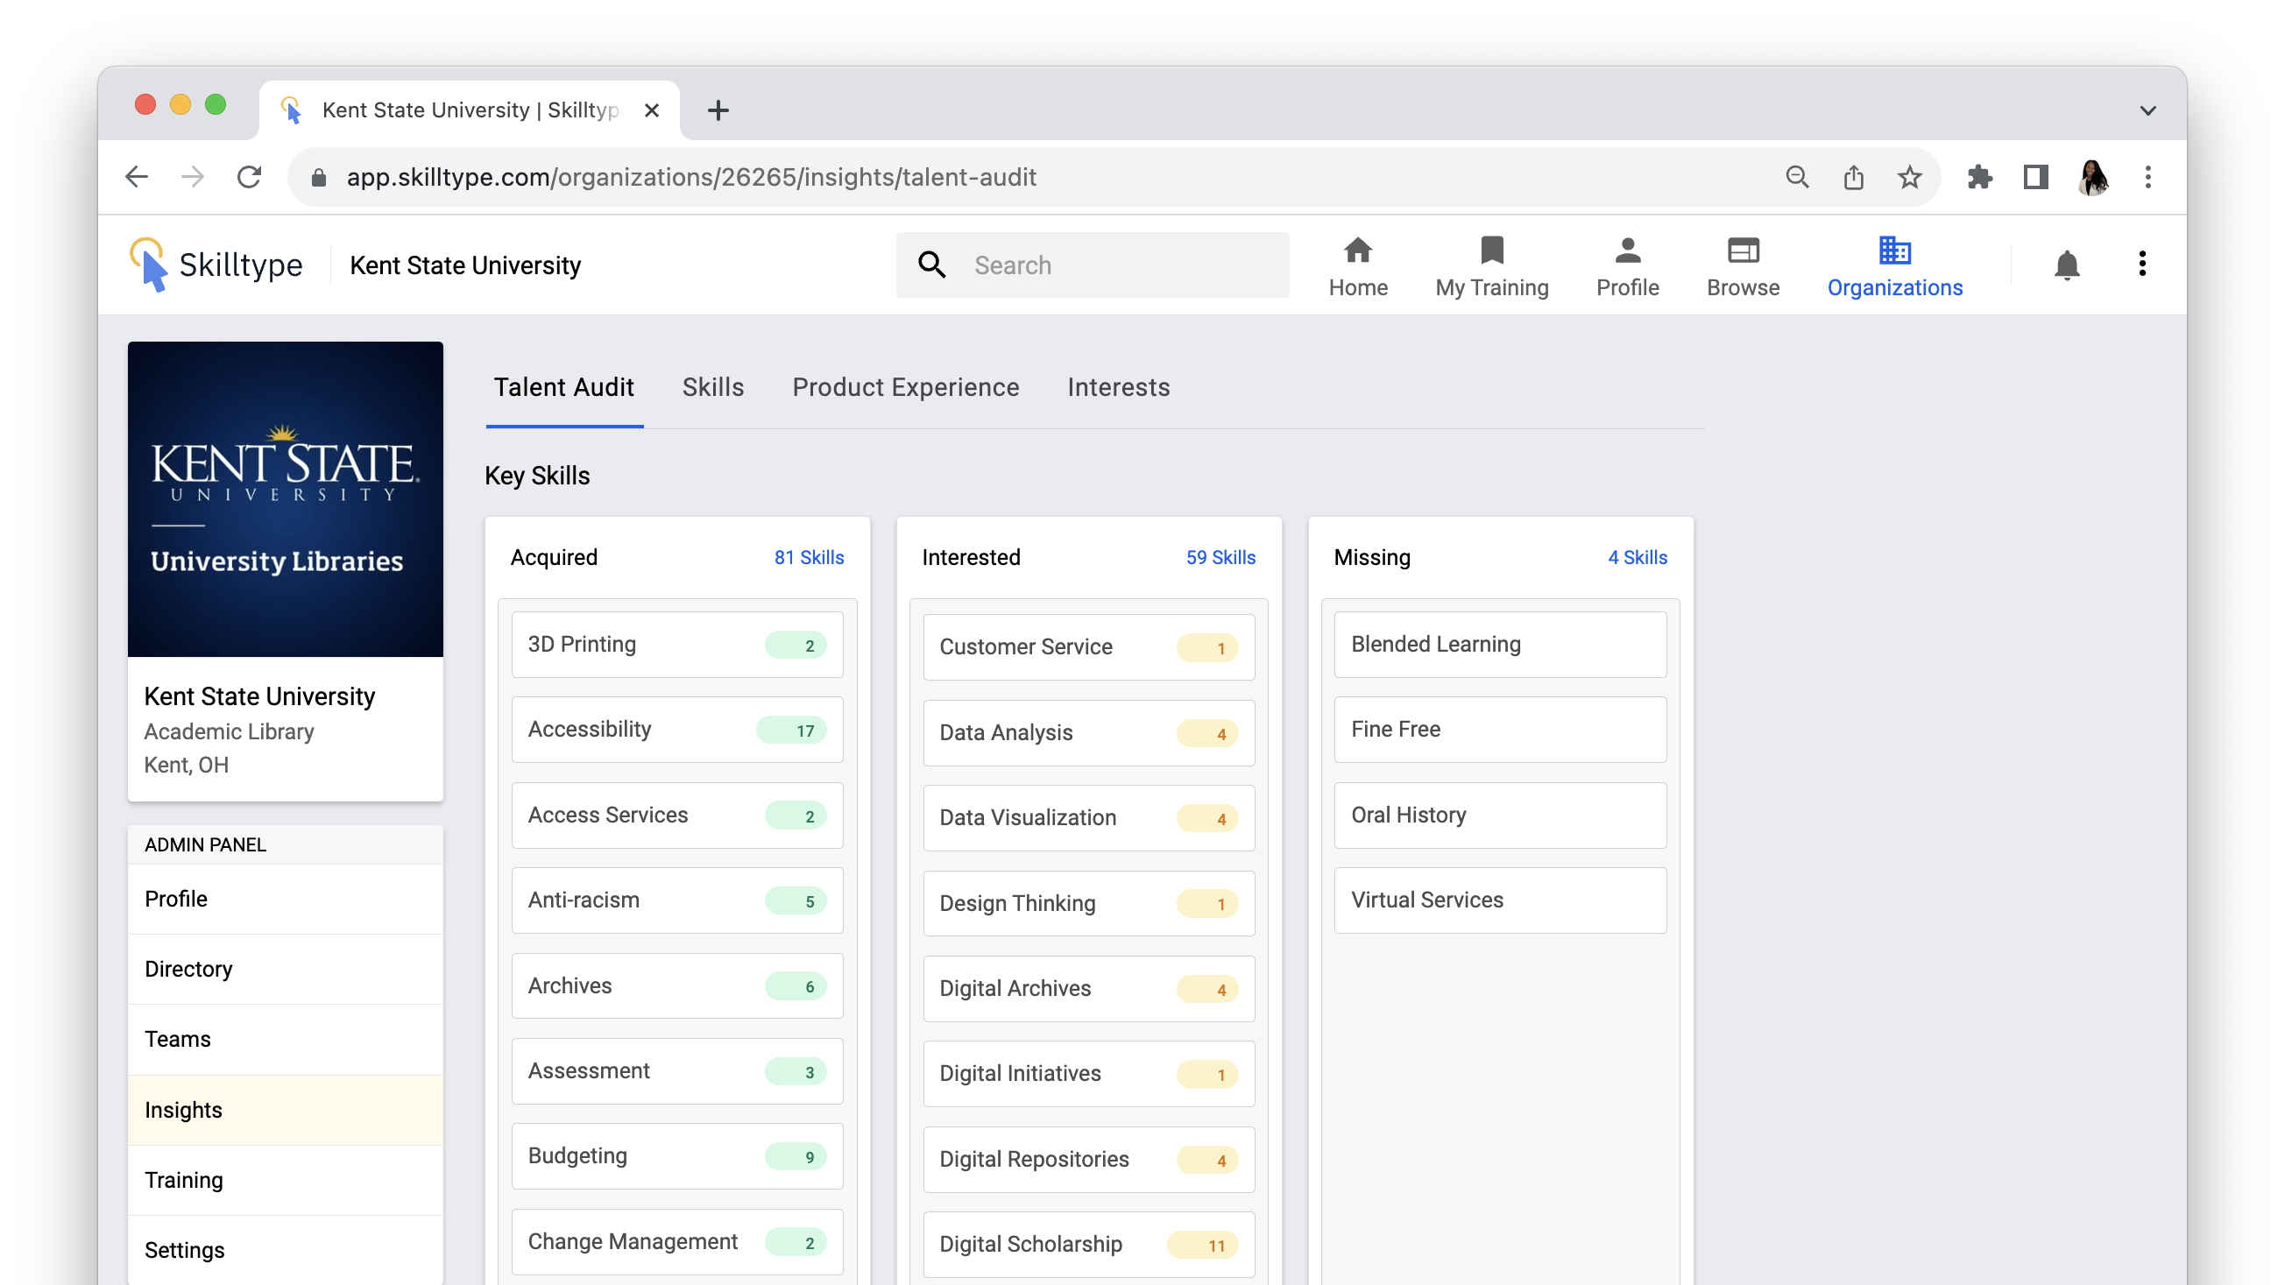Open Chrome's three-dot menu
Screen dimensions: 2285x1285
tap(2147, 177)
